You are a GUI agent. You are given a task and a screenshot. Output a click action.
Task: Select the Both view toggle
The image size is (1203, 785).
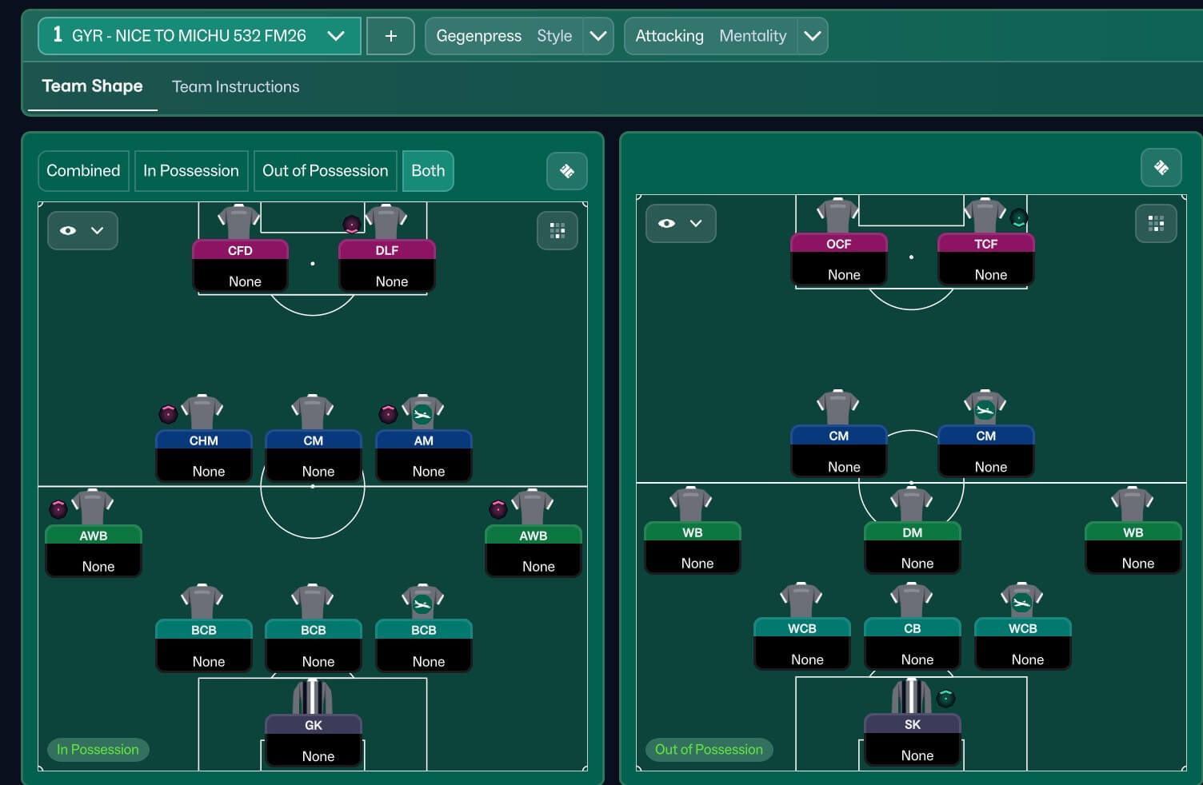(x=428, y=171)
